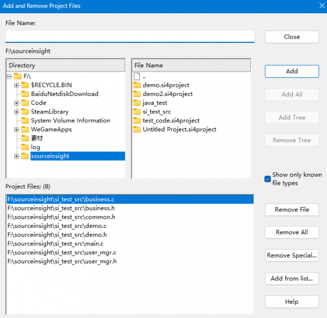Click the Remove File button
Viewport: 327px width, 318px height.
pos(292,209)
